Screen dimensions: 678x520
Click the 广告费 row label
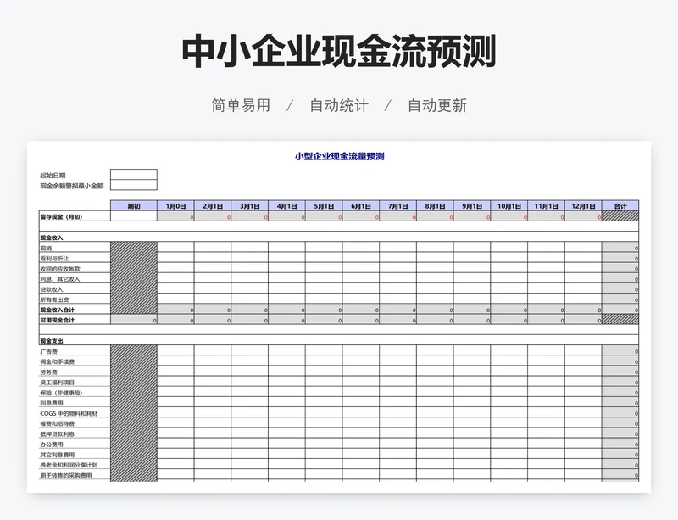48,351
